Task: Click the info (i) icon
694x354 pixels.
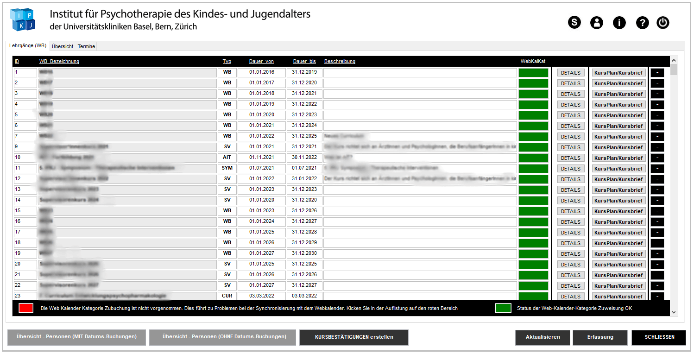Action: [x=619, y=22]
